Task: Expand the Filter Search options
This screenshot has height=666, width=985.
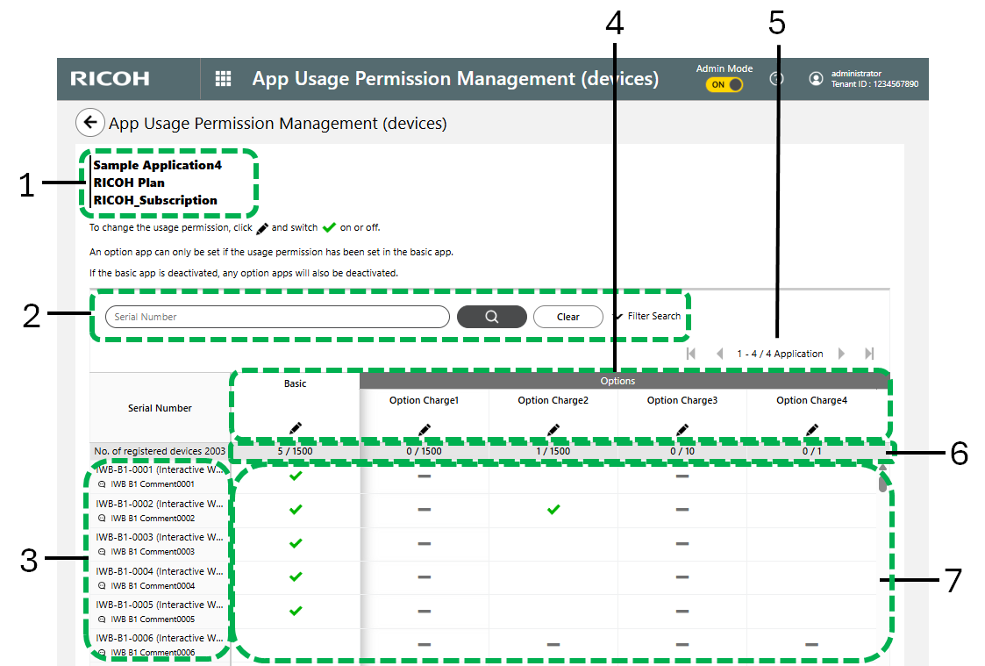Action: [x=647, y=316]
